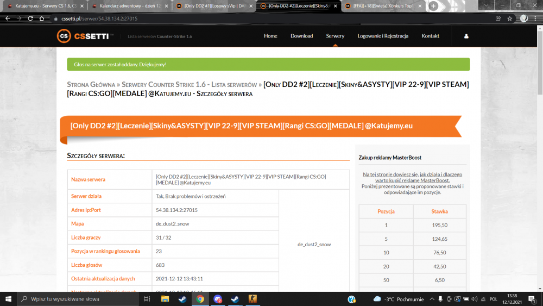This screenshot has width=543, height=306.
Task: Reload the page with the refresh icon
Action: 30,18
